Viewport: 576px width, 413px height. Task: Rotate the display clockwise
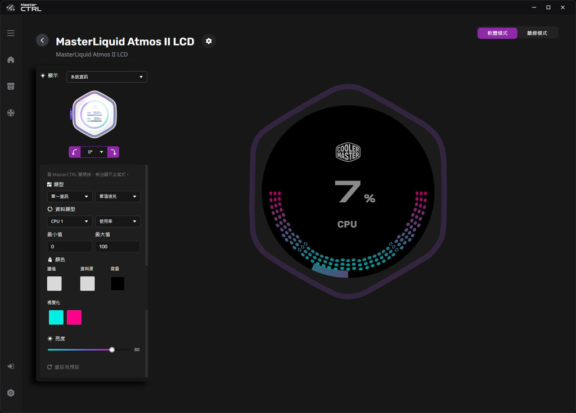114,152
